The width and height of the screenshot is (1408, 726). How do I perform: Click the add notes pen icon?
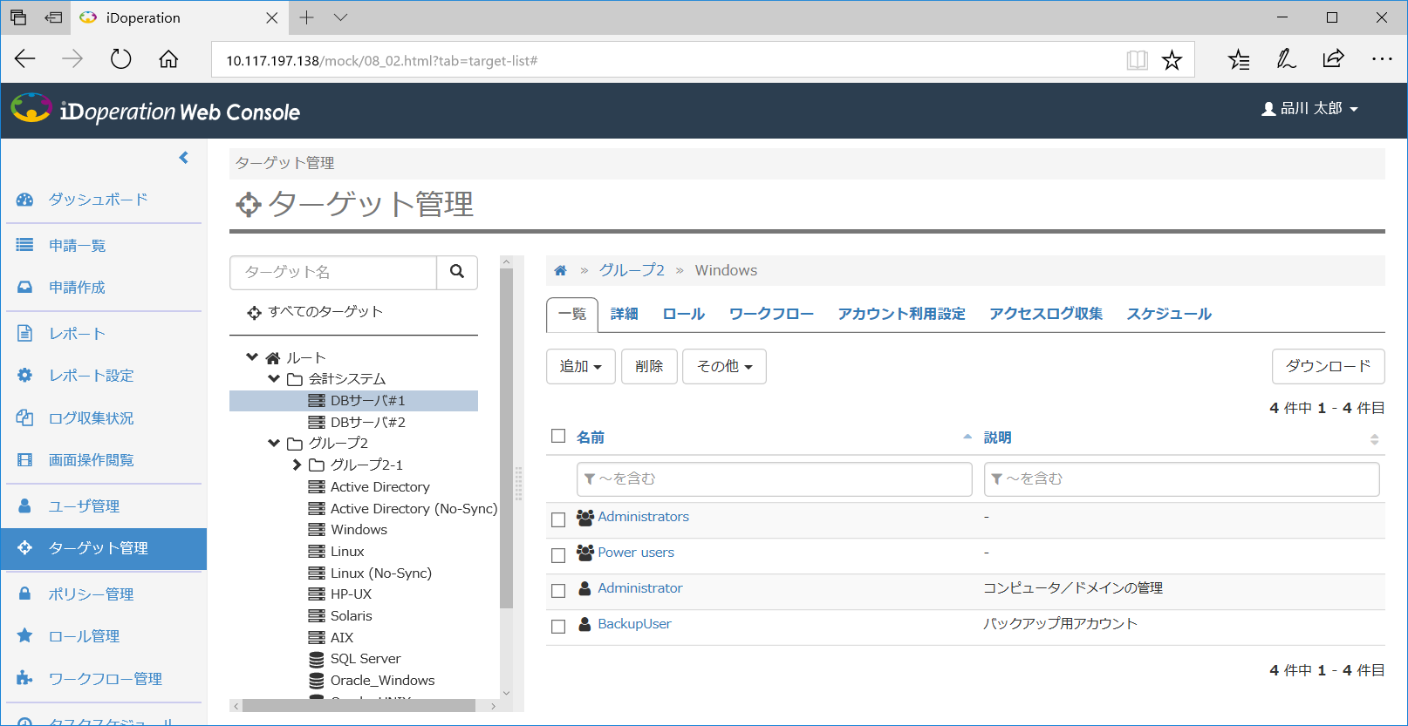tap(1286, 58)
